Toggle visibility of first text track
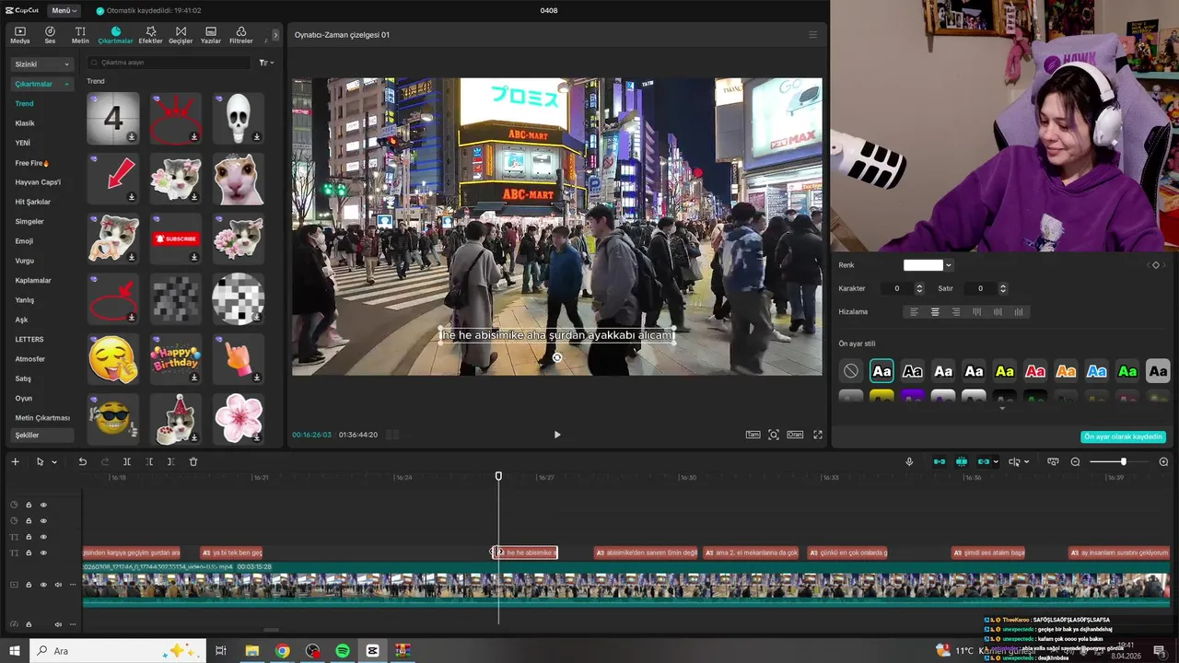Viewport: 1179px width, 663px height. (x=43, y=537)
